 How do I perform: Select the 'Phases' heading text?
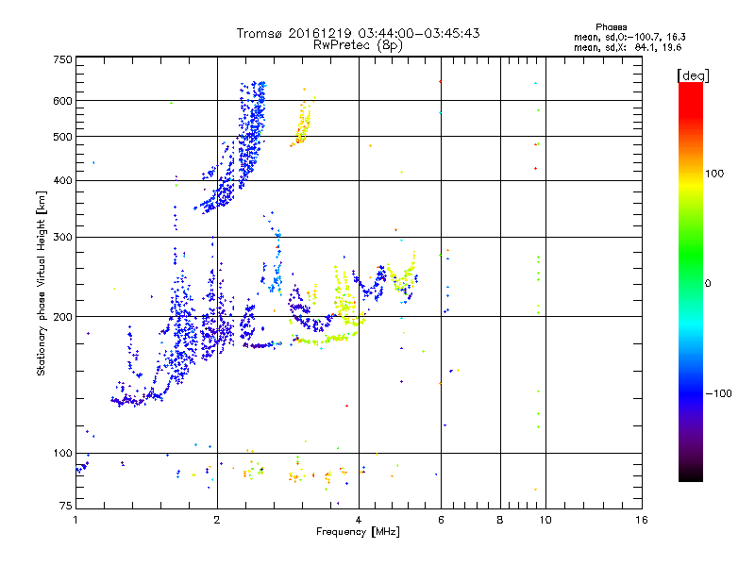(x=611, y=27)
